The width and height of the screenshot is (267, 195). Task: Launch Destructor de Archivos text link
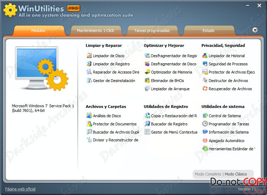228,81
